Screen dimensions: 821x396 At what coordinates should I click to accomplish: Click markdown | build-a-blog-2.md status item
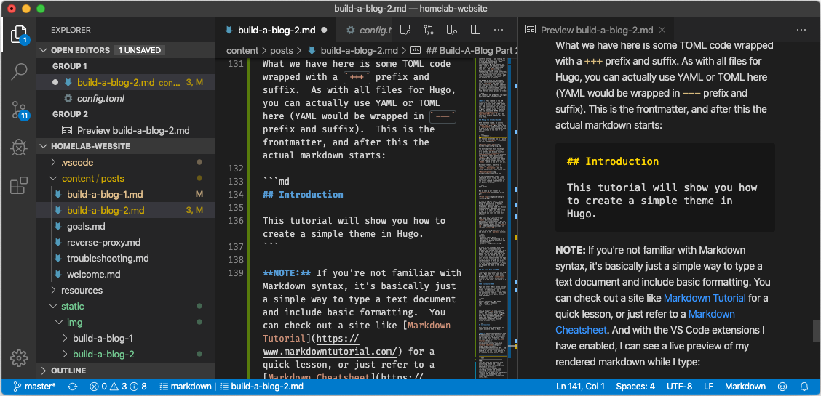[x=231, y=387]
